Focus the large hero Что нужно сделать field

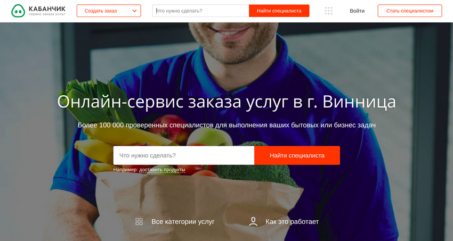coord(184,155)
